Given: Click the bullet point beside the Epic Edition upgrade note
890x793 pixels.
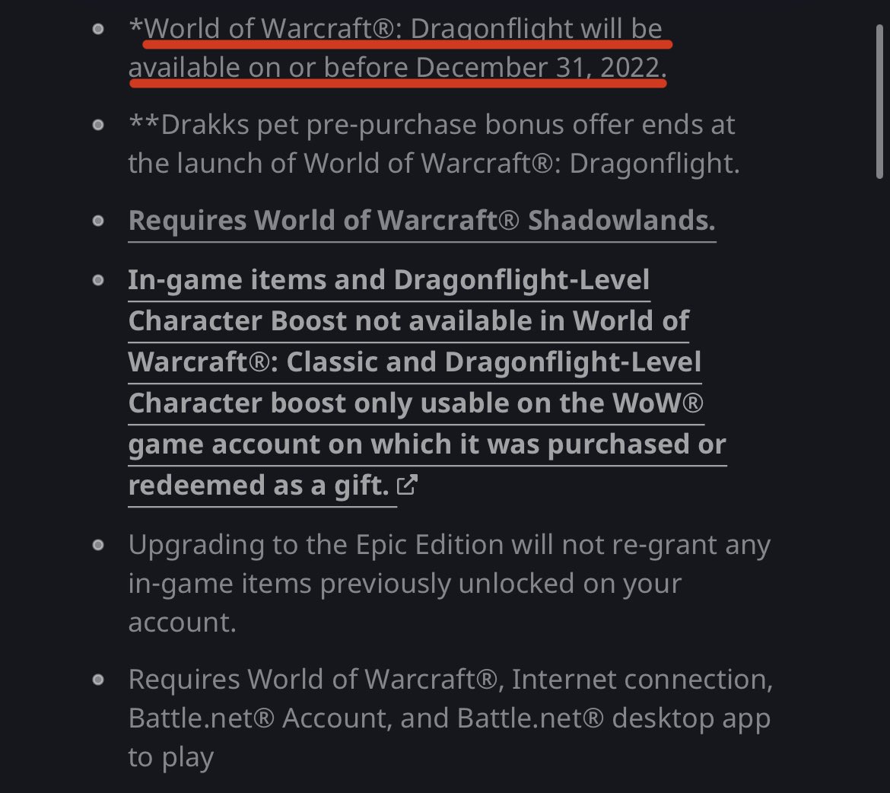Looking at the screenshot, I should point(98,546).
